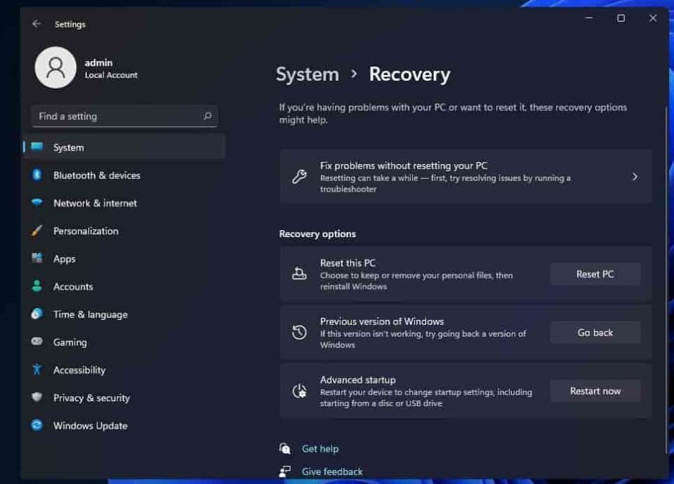Click the Personalization paintbrush icon
The height and width of the screenshot is (484, 674).
(37, 231)
